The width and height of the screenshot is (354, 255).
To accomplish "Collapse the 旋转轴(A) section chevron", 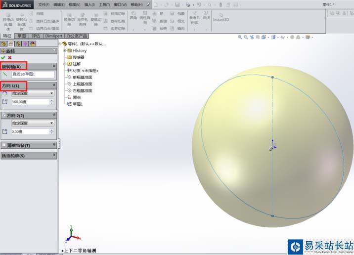I will (54, 66).
